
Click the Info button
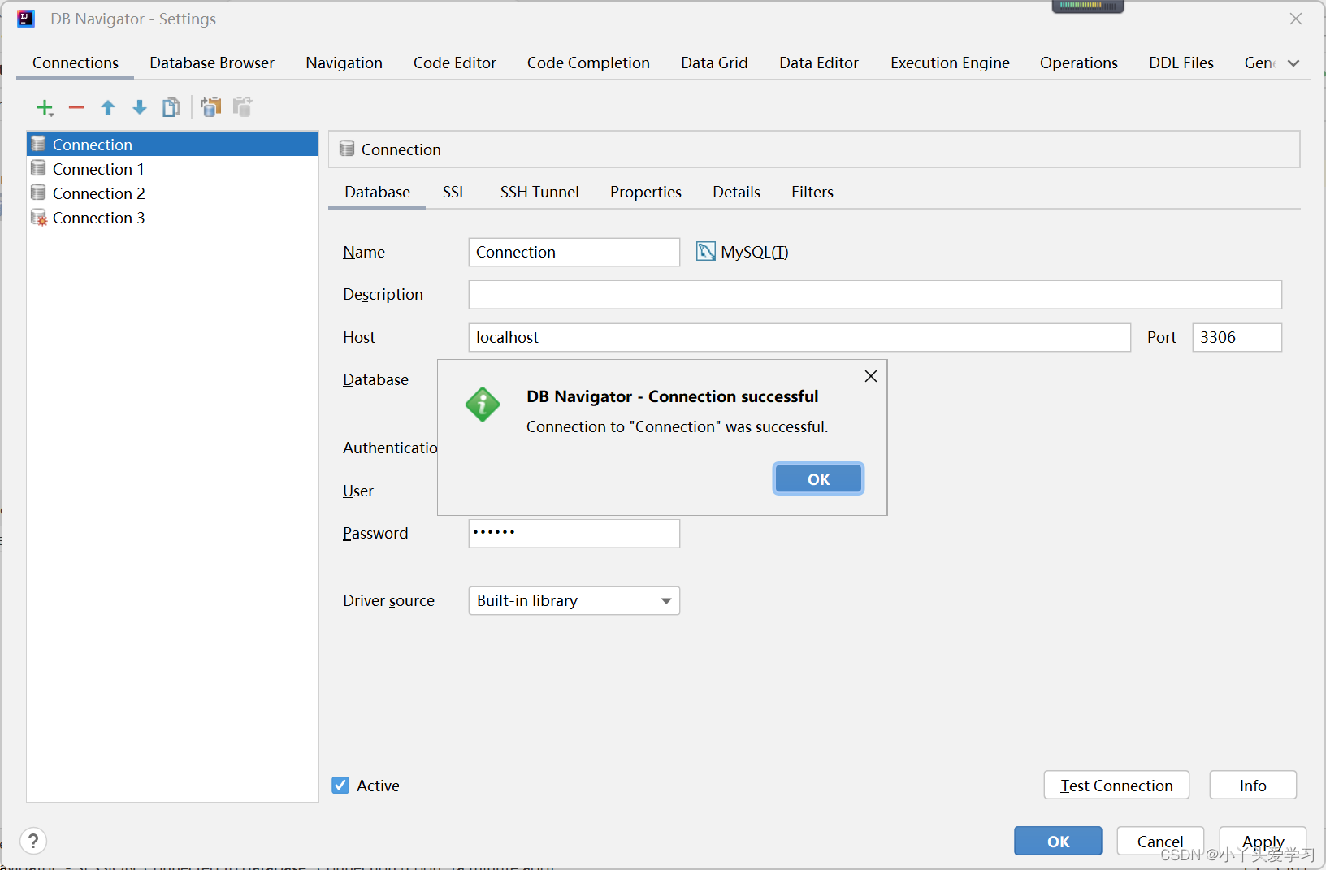(x=1253, y=786)
